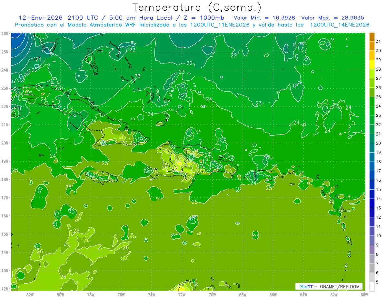The image size is (387, 299).
Task: Click the '60W' longitude axis label
Action: [x=364, y=295]
